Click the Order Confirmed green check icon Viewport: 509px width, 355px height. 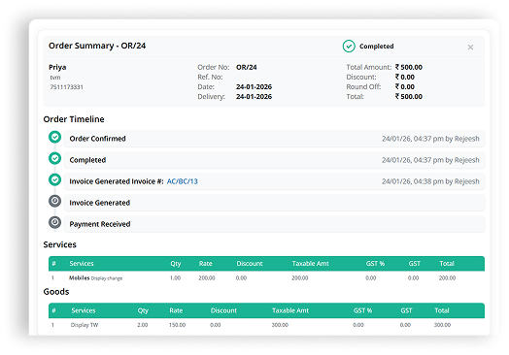tap(54, 137)
